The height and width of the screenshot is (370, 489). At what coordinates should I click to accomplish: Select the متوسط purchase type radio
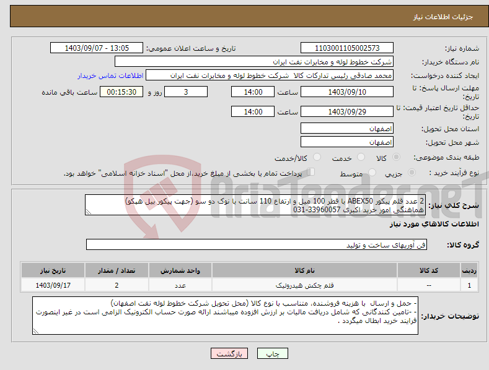click(x=372, y=172)
